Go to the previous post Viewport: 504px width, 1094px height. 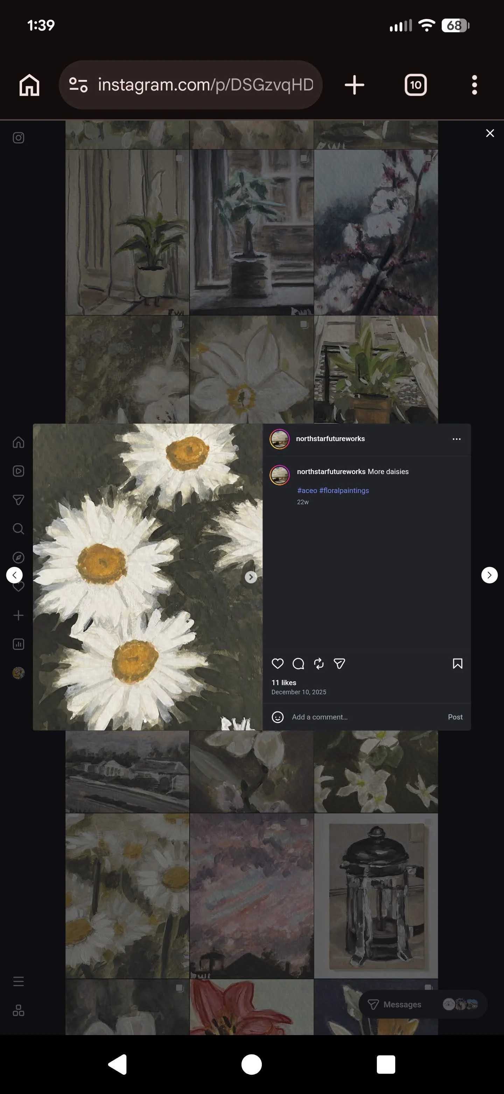14,575
